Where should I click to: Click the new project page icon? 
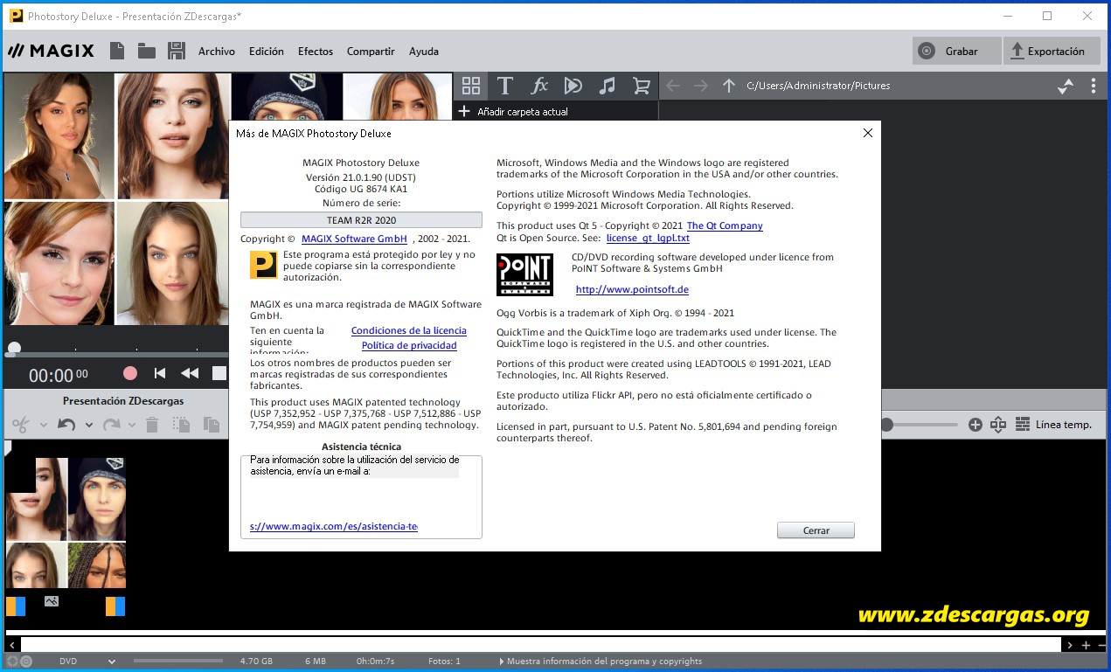point(117,51)
